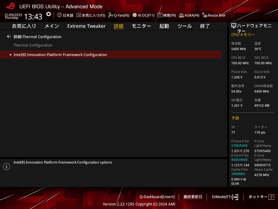Switch to EzMode(F7)
The image size is (278, 209).
[225, 197]
